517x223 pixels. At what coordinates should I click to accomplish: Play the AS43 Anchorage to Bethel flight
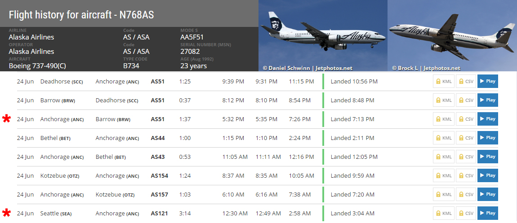click(488, 157)
